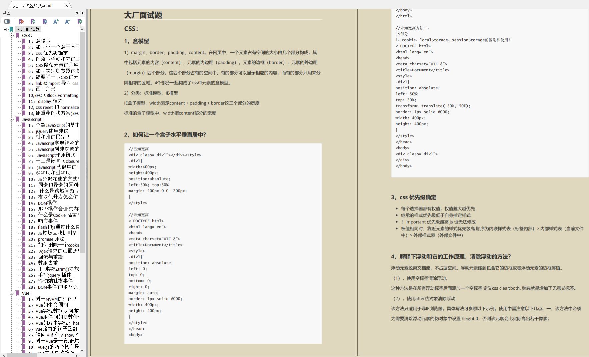Collapse the bookmarks panel with left arrow
The width and height of the screenshot is (589, 357).
(82, 13)
